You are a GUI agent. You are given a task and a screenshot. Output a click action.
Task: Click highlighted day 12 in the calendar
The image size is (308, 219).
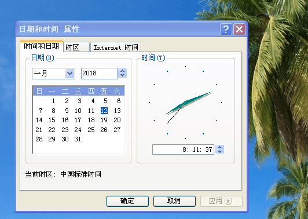pos(104,111)
